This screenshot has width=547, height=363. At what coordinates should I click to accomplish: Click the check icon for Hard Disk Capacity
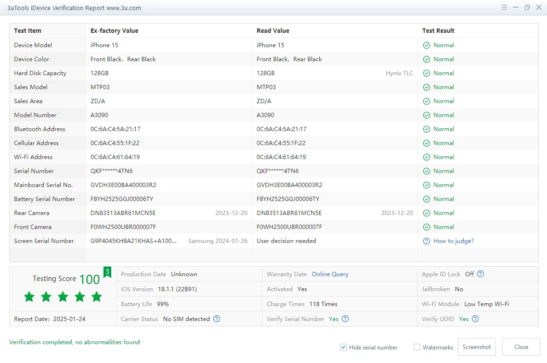click(x=426, y=73)
